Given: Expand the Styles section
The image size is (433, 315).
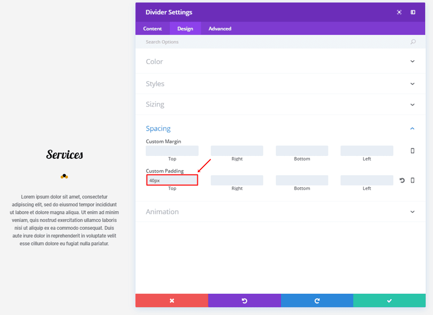Looking at the screenshot, I should click(412, 84).
